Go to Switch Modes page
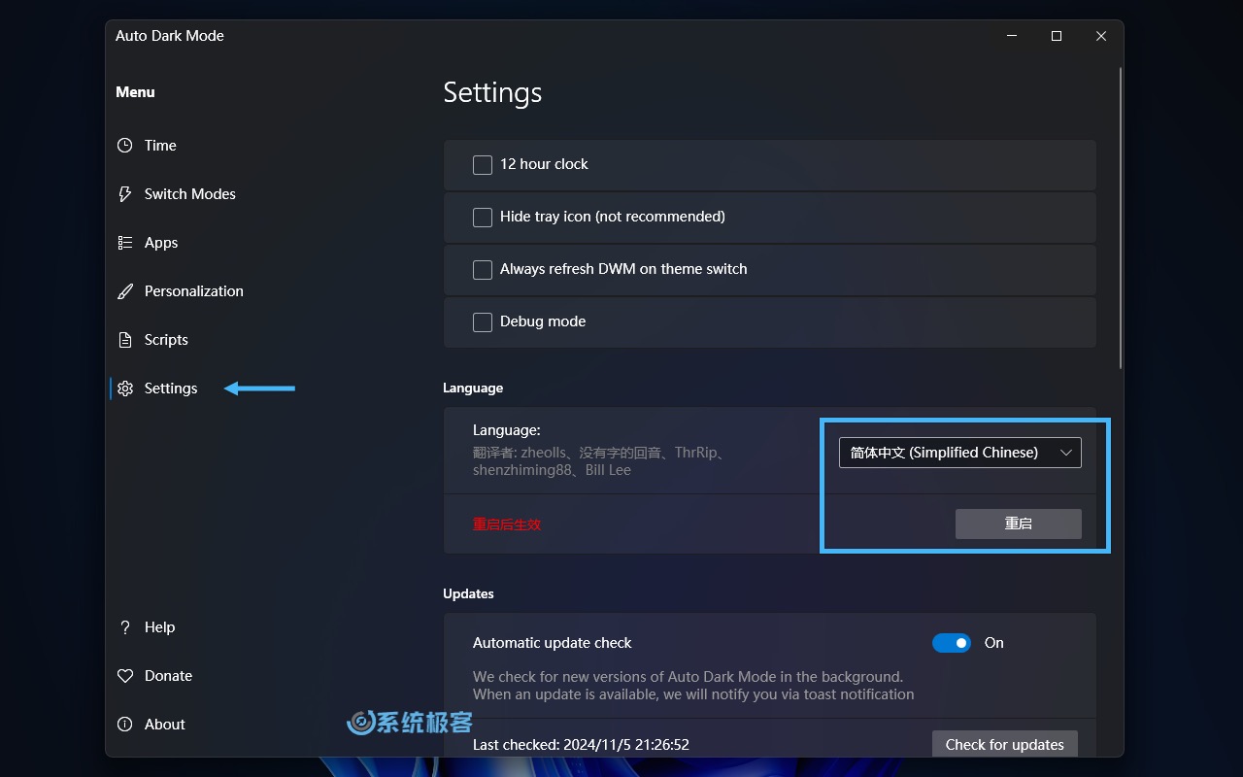This screenshot has width=1243, height=777. [x=190, y=194]
